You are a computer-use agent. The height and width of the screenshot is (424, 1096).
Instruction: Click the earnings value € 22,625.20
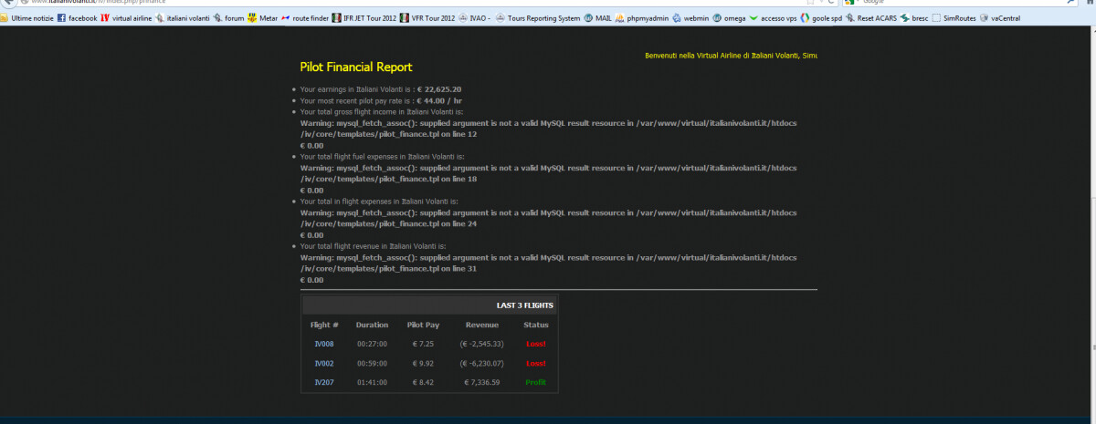pos(438,89)
